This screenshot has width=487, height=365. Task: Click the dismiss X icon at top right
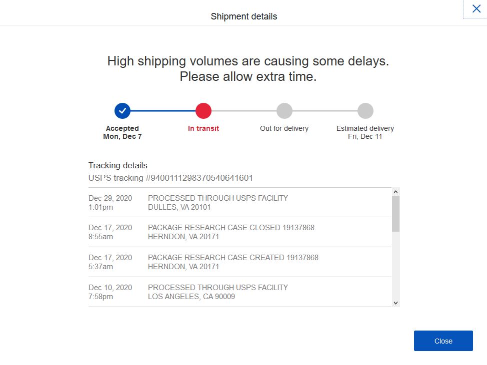(x=475, y=8)
